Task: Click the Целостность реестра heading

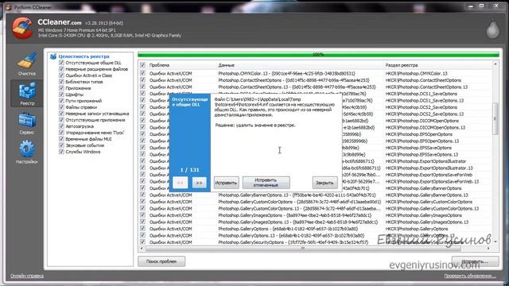Action: (x=84, y=56)
